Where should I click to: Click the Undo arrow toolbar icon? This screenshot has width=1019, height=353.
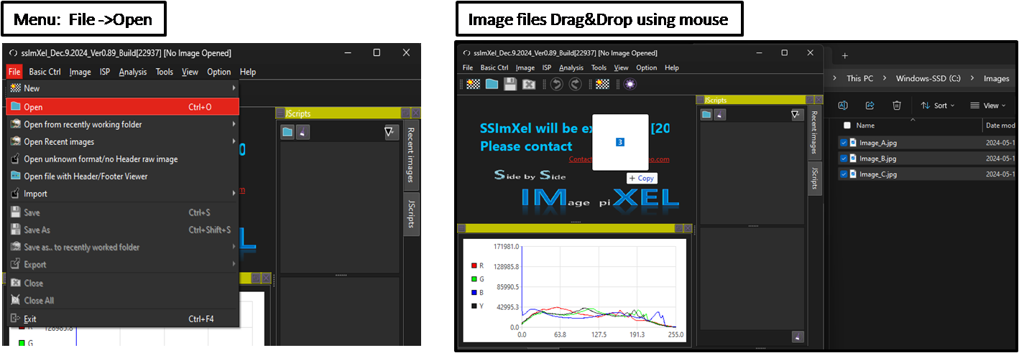556,84
